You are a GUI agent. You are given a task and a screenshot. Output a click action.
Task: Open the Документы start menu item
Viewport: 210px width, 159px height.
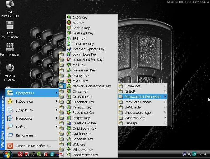[x=32, y=110]
